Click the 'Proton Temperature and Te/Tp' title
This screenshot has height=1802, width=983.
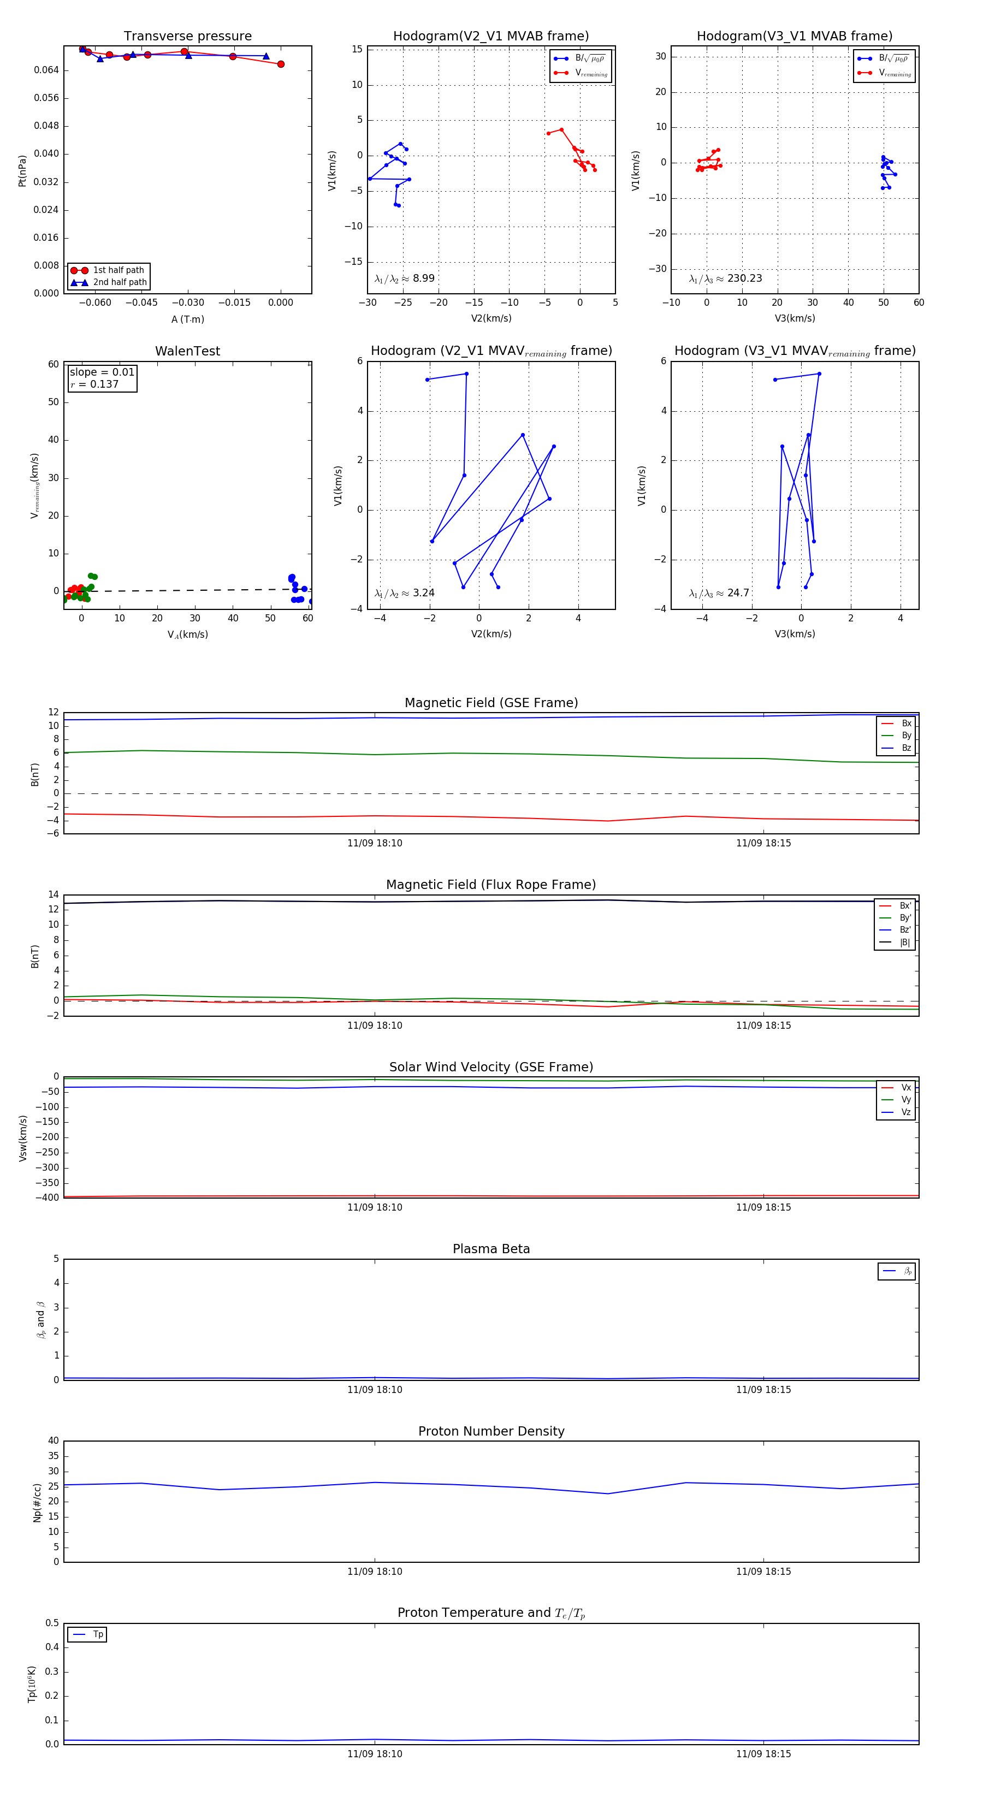tap(491, 1613)
